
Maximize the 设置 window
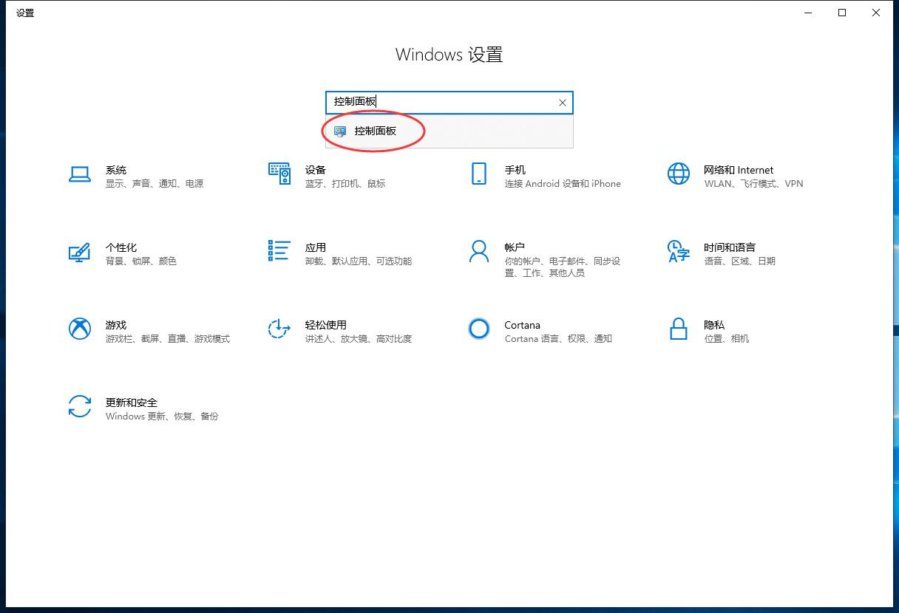[x=842, y=13]
